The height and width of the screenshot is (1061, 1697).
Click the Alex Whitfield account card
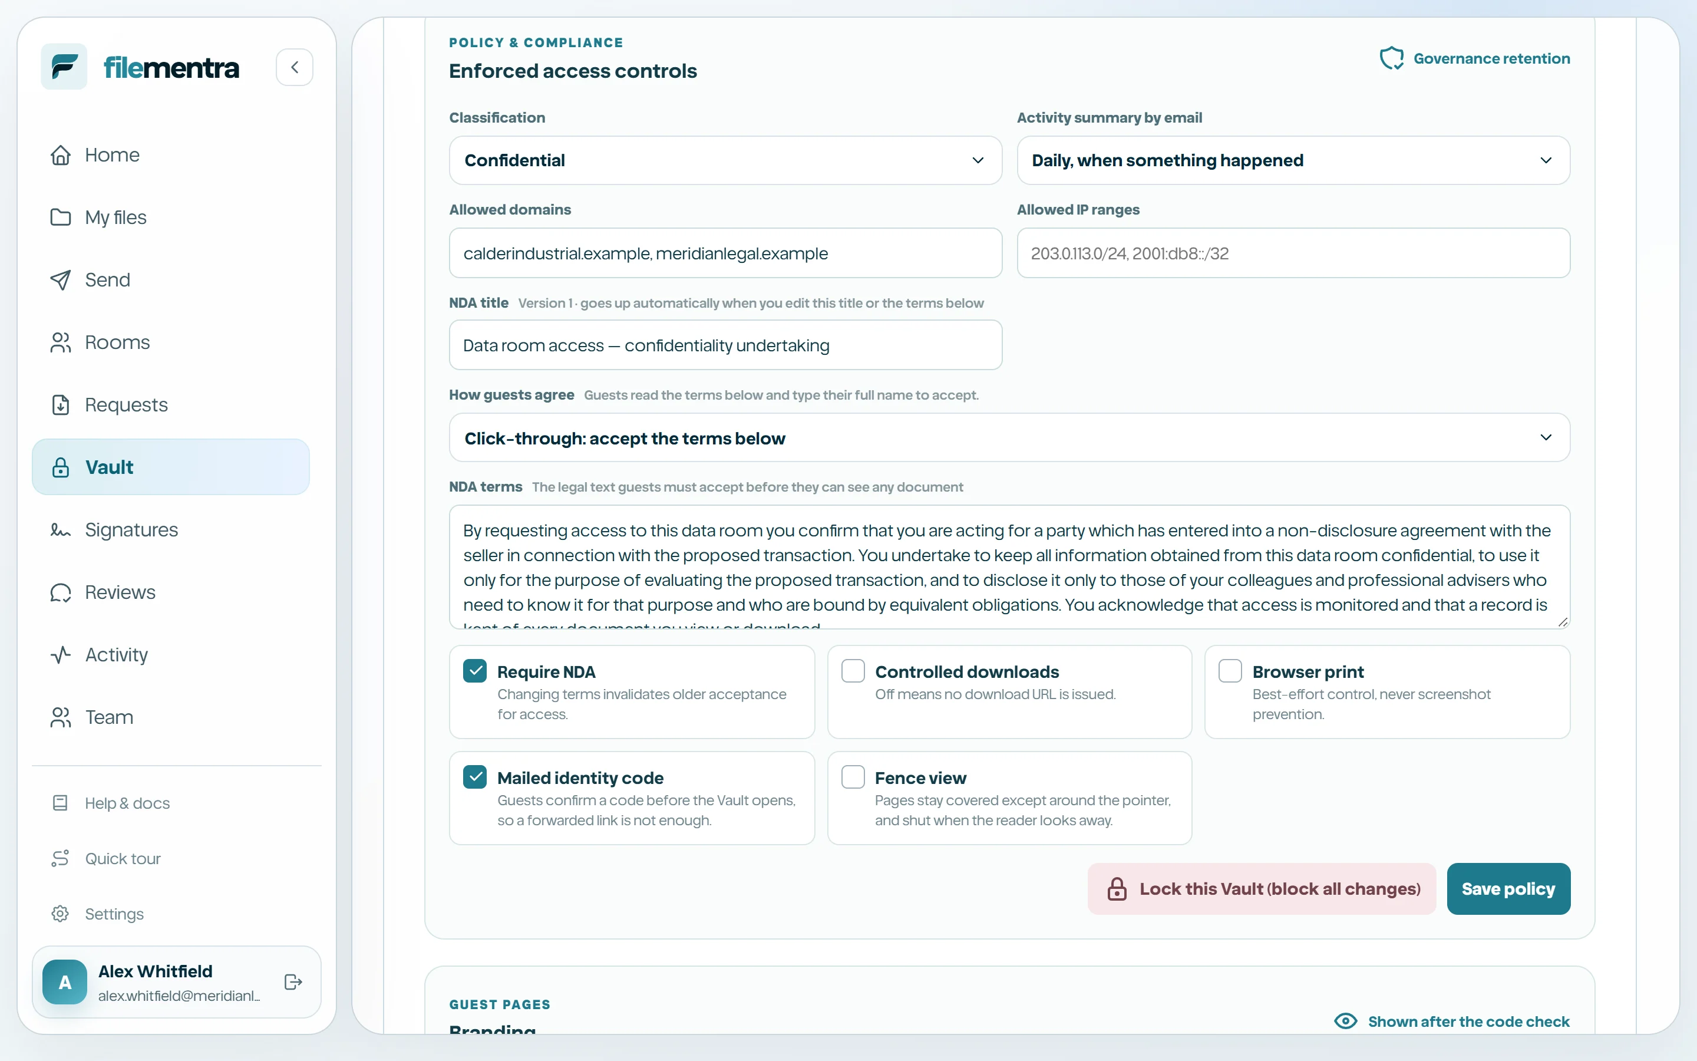click(x=176, y=981)
